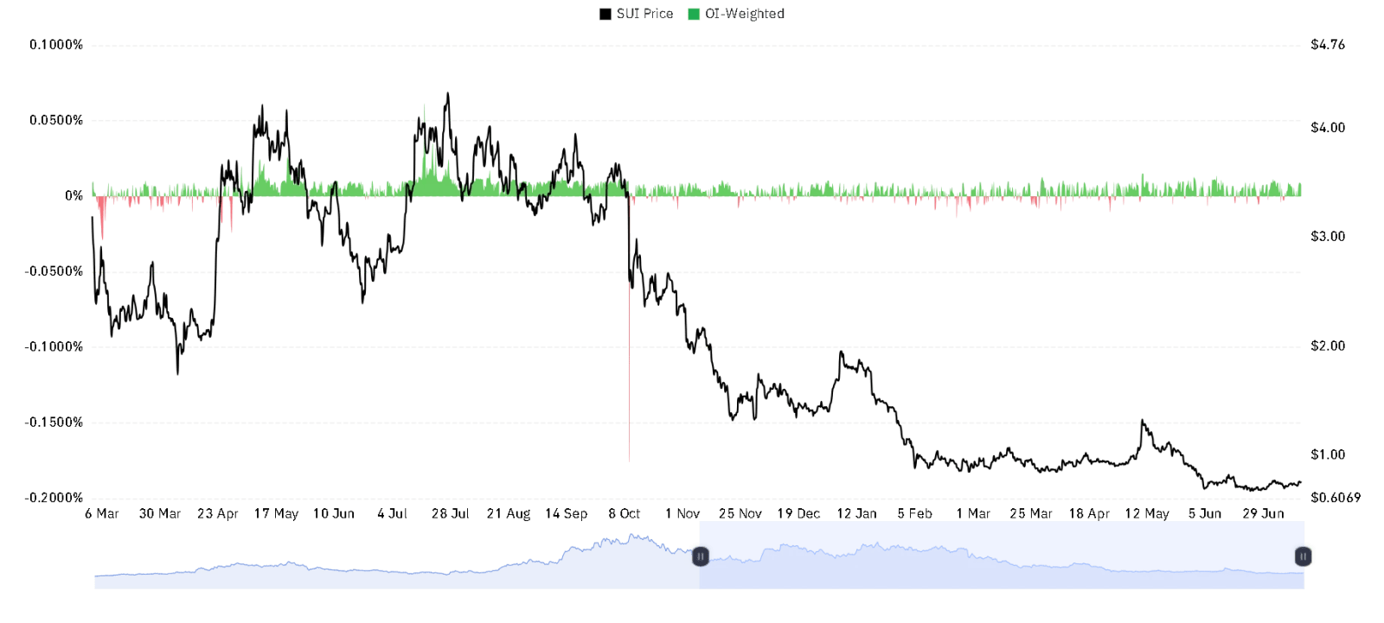Image resolution: width=1384 pixels, height=623 pixels.
Task: Toggle the SUI Price legend entry
Action: [637, 14]
